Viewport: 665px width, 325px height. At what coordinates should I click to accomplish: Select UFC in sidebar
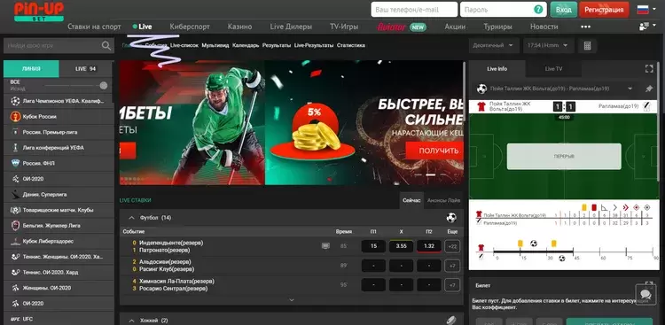(59, 319)
